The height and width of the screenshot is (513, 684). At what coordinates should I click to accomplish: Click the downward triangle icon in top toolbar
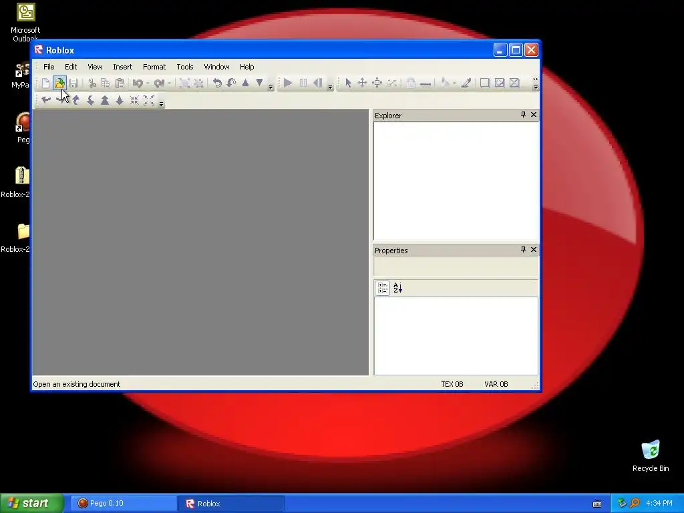pyautogui.click(x=260, y=82)
